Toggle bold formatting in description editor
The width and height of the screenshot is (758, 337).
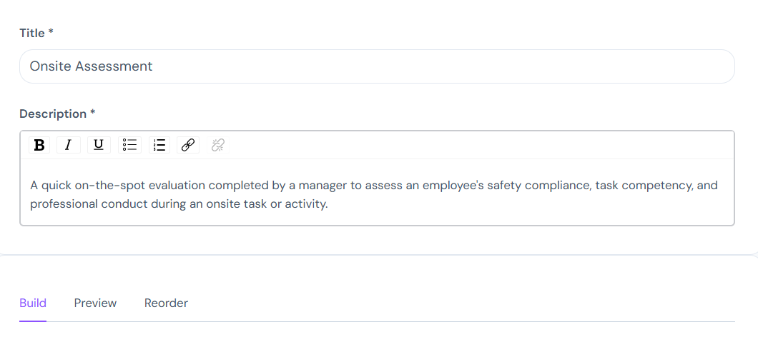point(39,145)
